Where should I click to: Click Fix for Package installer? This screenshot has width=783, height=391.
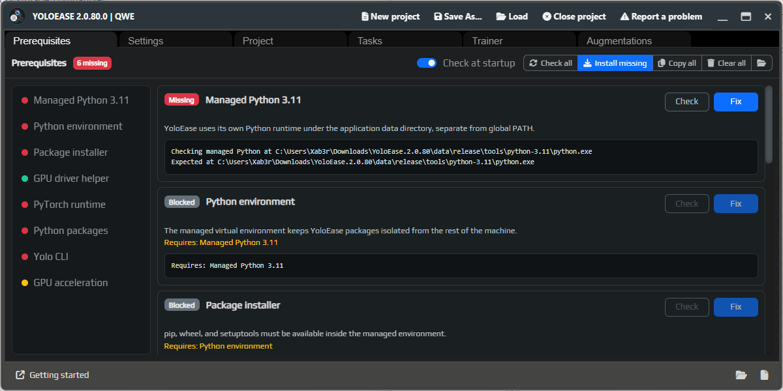tap(736, 307)
